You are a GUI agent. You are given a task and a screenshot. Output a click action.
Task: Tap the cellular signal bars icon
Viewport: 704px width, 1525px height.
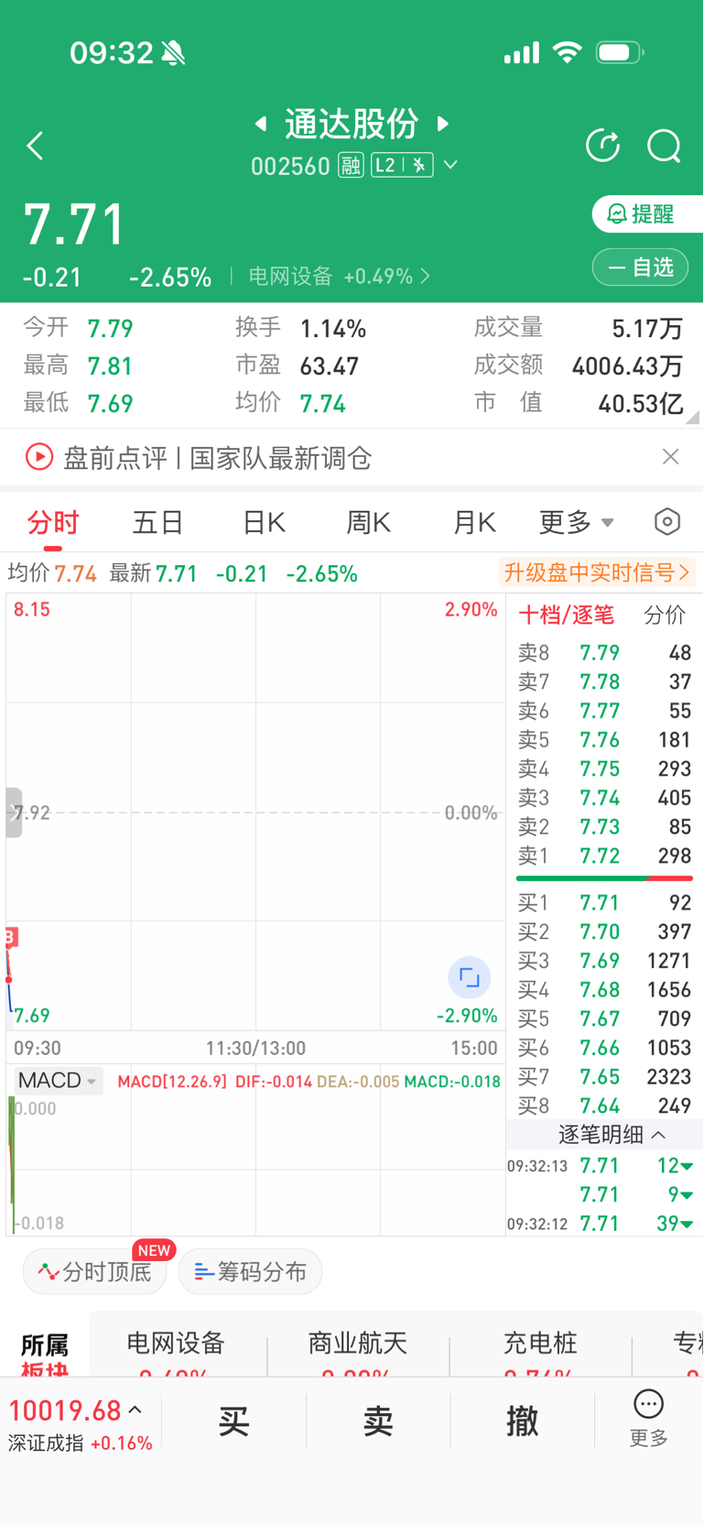[522, 53]
